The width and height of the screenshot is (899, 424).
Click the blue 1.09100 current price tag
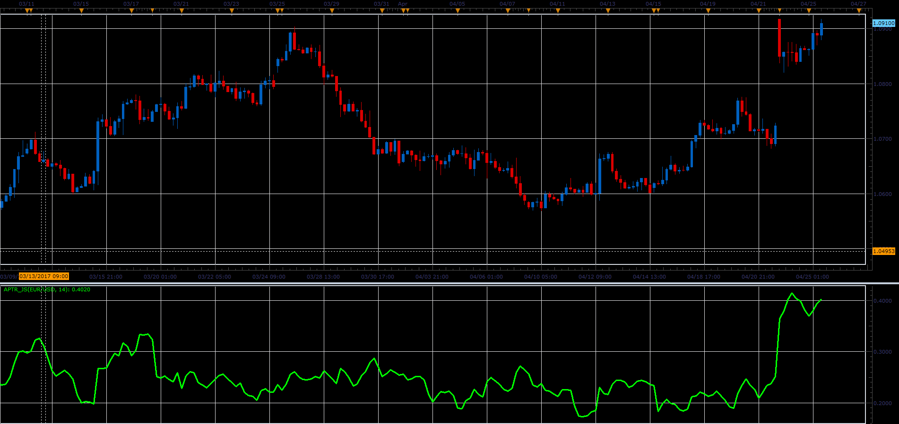[x=883, y=23]
